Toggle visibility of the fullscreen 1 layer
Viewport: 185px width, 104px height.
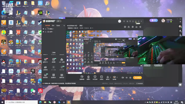coord(43,32)
